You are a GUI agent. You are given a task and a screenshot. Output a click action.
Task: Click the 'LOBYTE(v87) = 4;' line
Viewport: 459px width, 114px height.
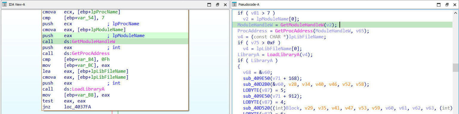click(x=264, y=102)
